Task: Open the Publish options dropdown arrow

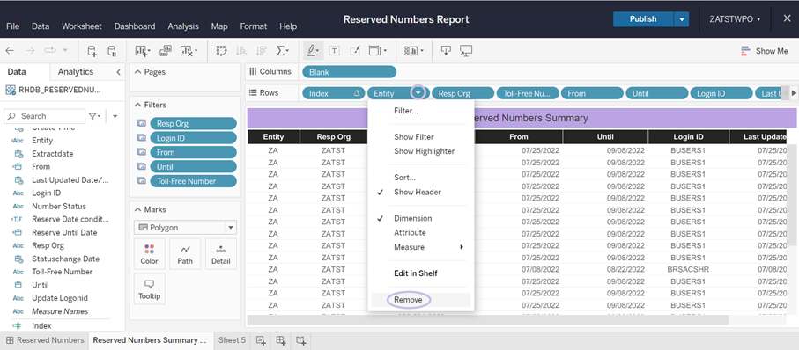Action: point(681,19)
